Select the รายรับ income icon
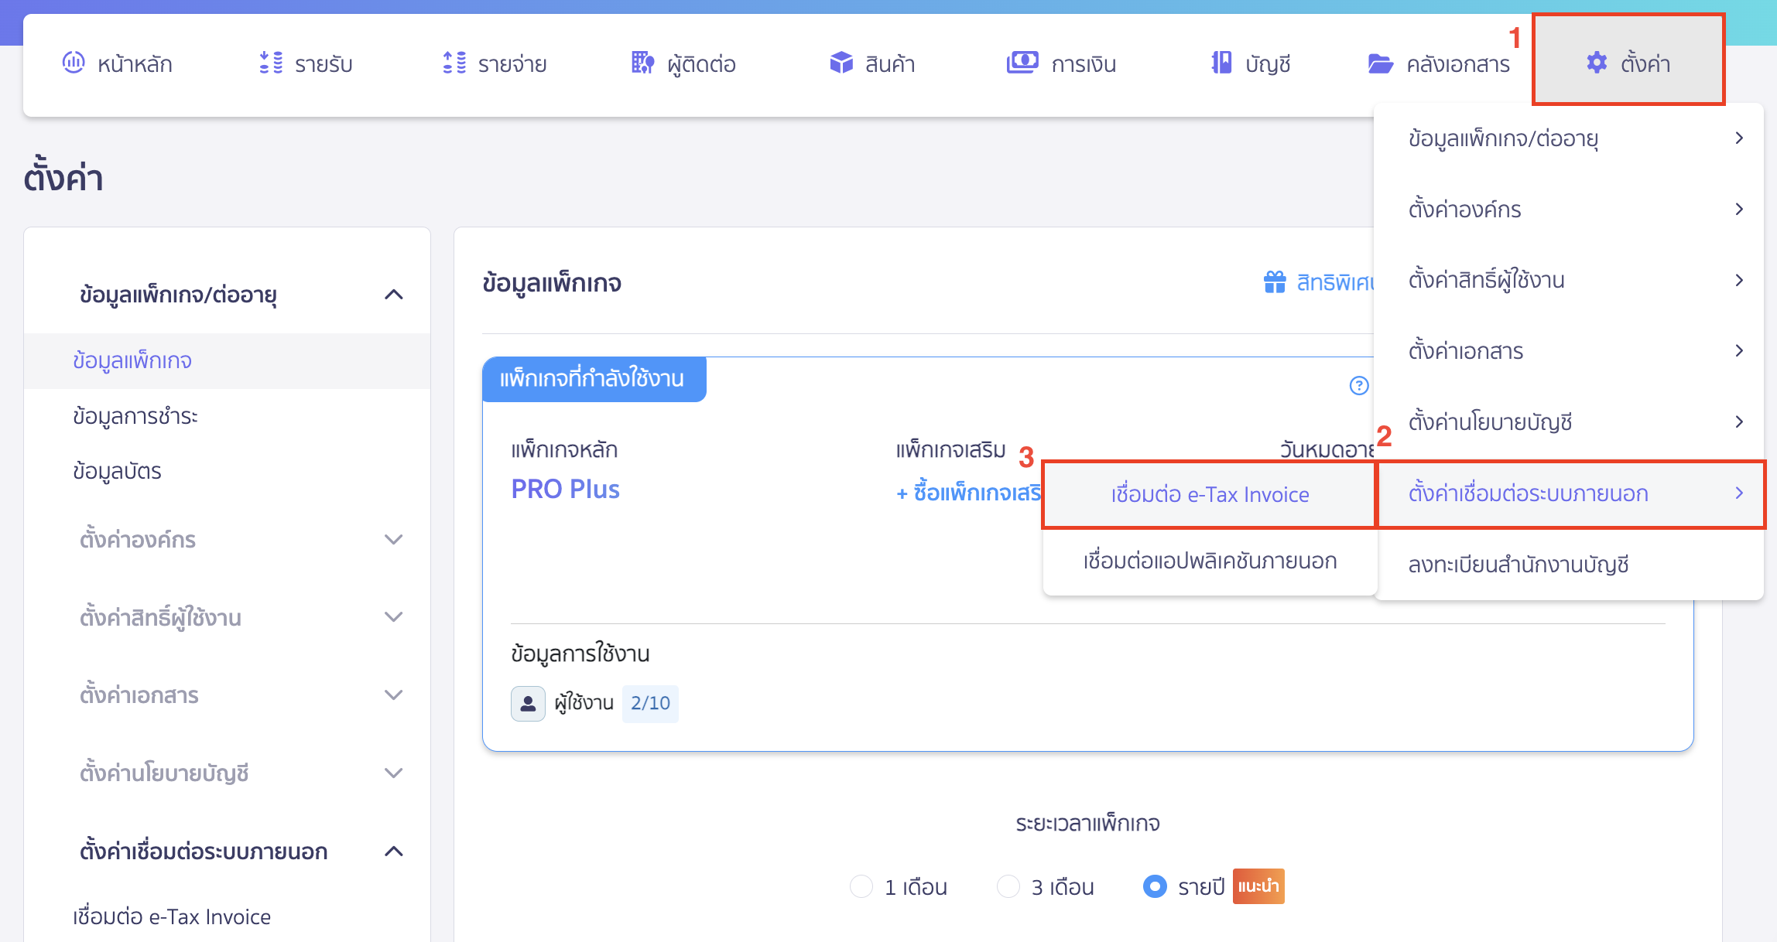 tap(271, 63)
